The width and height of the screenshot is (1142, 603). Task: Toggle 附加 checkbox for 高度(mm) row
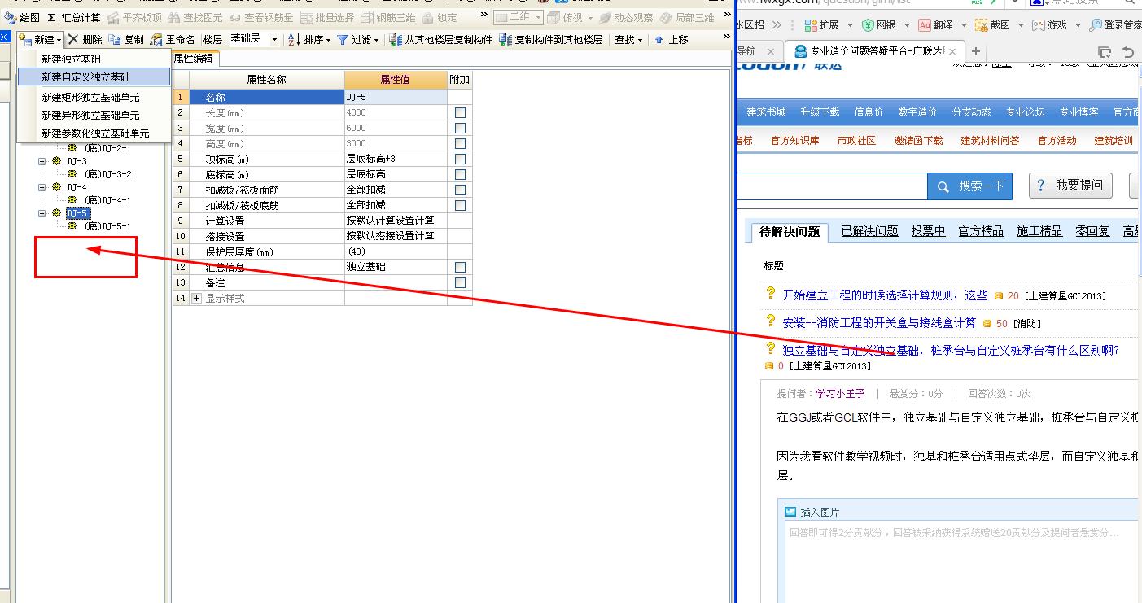pos(460,143)
